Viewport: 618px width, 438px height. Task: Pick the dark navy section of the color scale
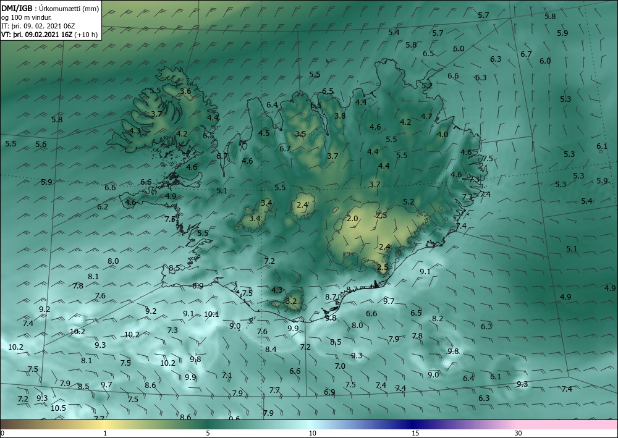414,424
